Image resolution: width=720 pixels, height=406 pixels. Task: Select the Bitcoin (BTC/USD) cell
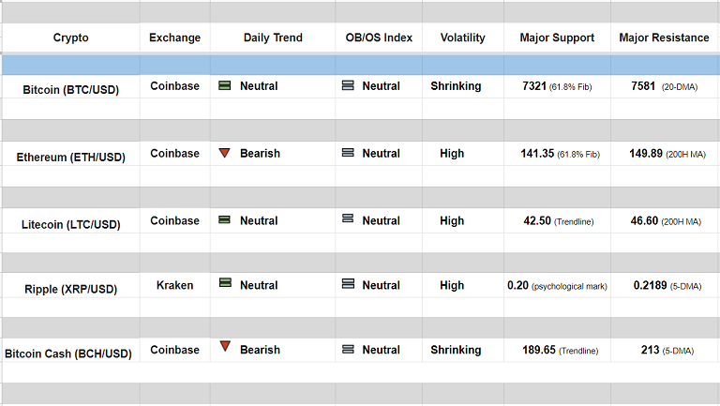[x=71, y=89]
